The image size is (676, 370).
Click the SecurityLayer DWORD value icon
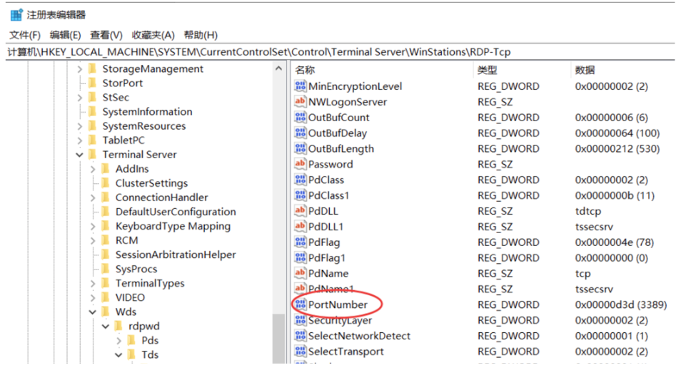coord(301,321)
